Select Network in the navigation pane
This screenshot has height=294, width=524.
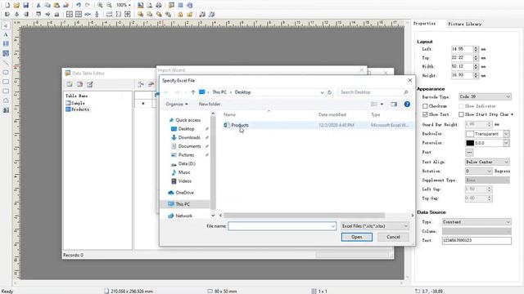[x=183, y=216]
